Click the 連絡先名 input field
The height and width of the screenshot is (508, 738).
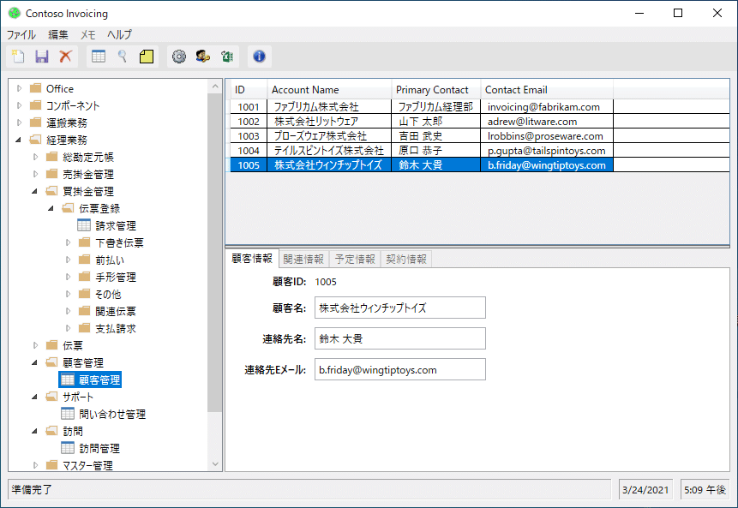400,338
